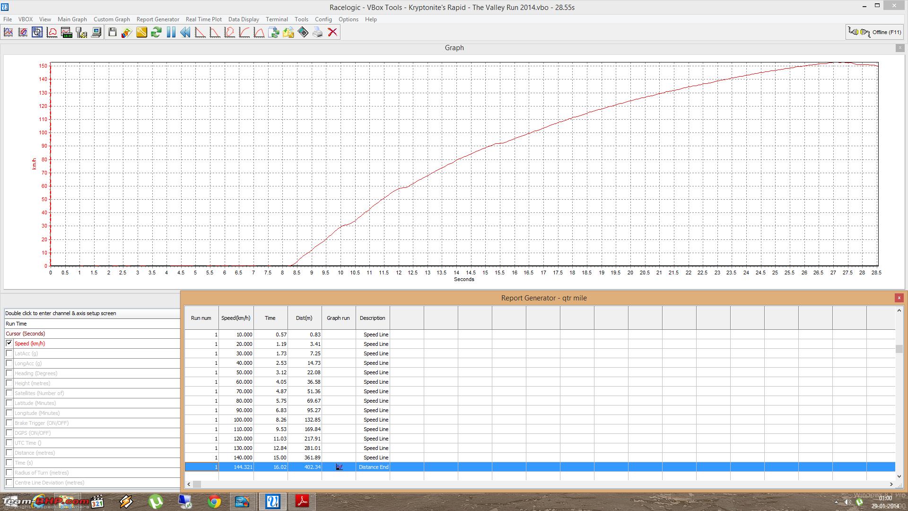Click the Graph run column header
The height and width of the screenshot is (511, 908).
click(339, 318)
